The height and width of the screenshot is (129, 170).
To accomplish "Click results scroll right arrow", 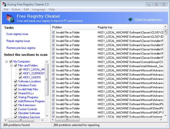I will pyautogui.click(x=161, y=120).
